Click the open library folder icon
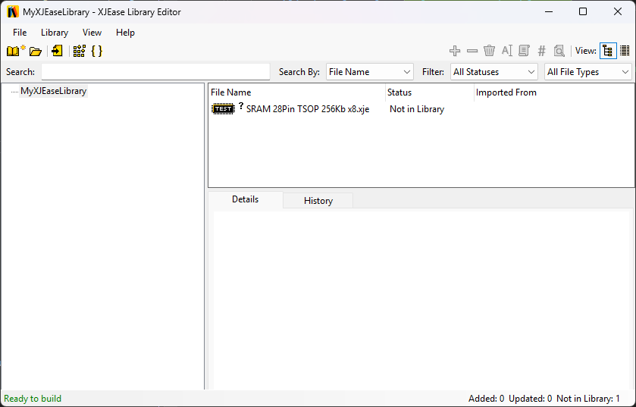The height and width of the screenshot is (407, 636). (x=36, y=52)
